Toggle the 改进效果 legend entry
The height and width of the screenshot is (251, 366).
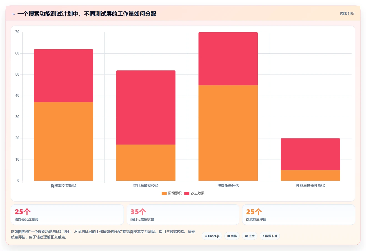(x=194, y=193)
